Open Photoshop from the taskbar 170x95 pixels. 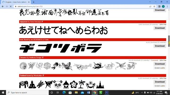click(107, 93)
